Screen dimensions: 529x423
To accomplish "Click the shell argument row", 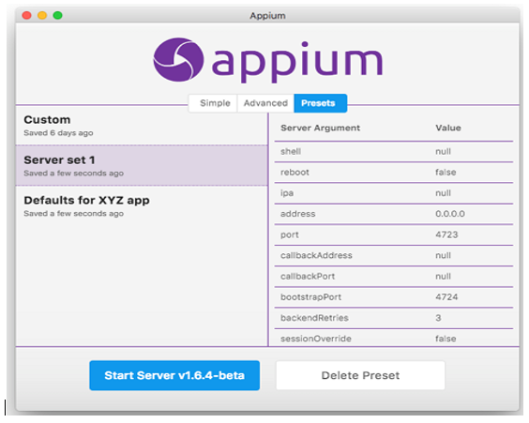I will pos(394,152).
